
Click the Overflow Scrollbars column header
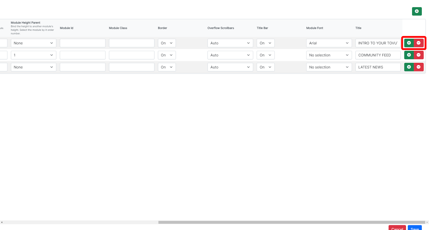coord(221,28)
